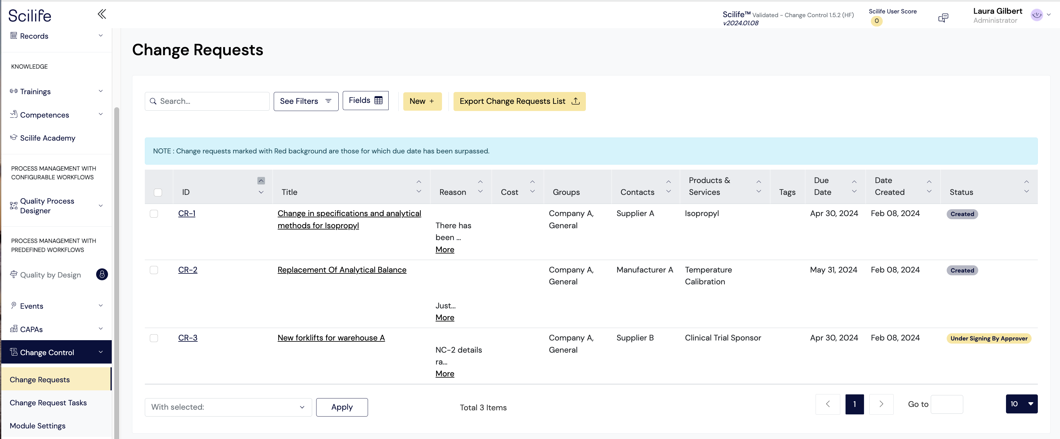The image size is (1060, 439).
Task: Click the New button
Action: [422, 101]
